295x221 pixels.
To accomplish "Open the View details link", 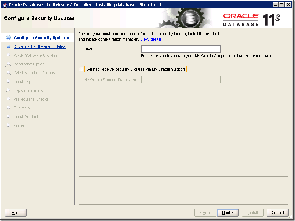I will (151, 39).
